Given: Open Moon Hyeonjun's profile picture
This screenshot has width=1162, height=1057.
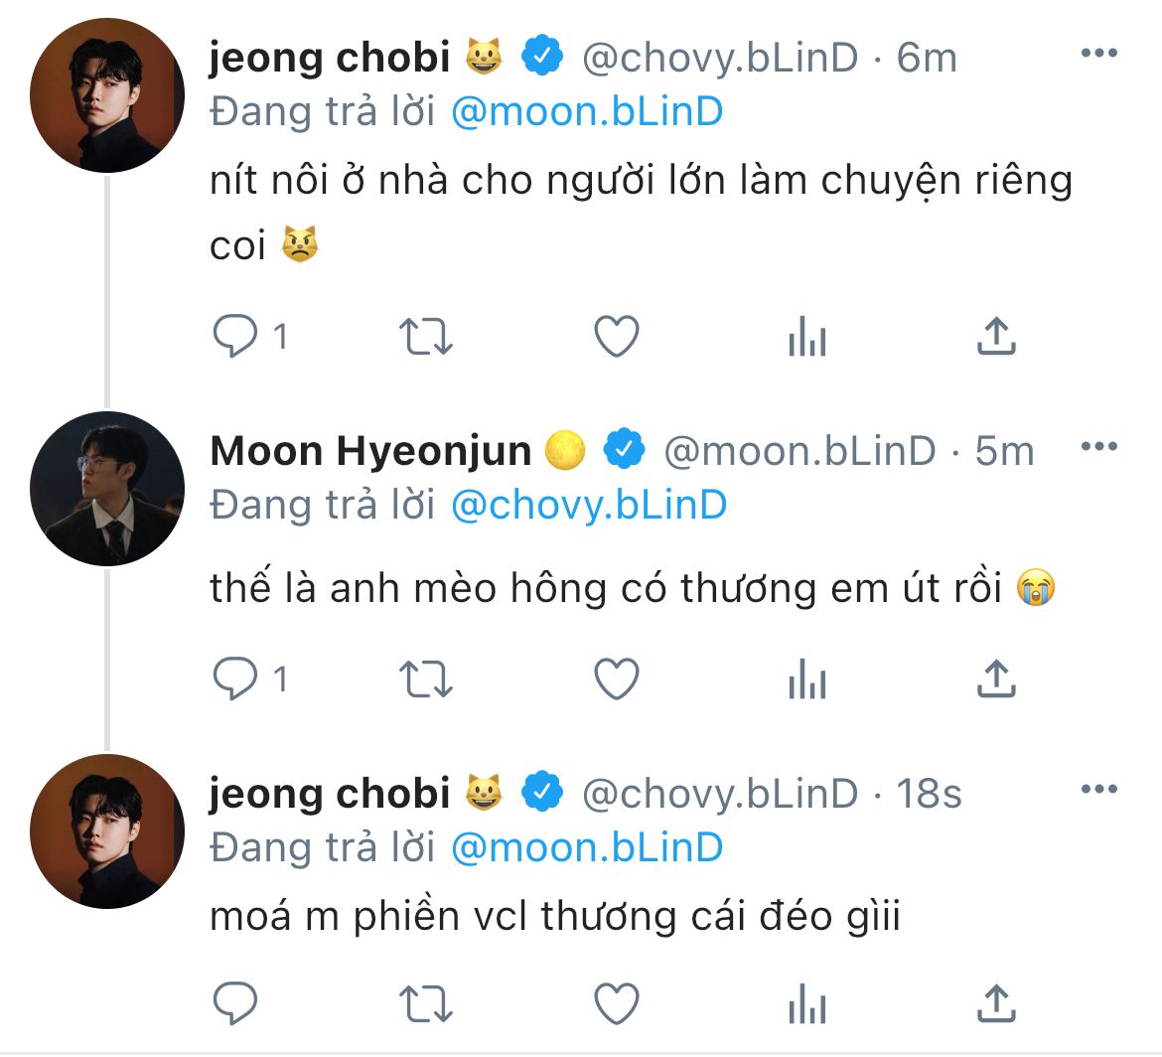Looking at the screenshot, I should pos(107,489).
